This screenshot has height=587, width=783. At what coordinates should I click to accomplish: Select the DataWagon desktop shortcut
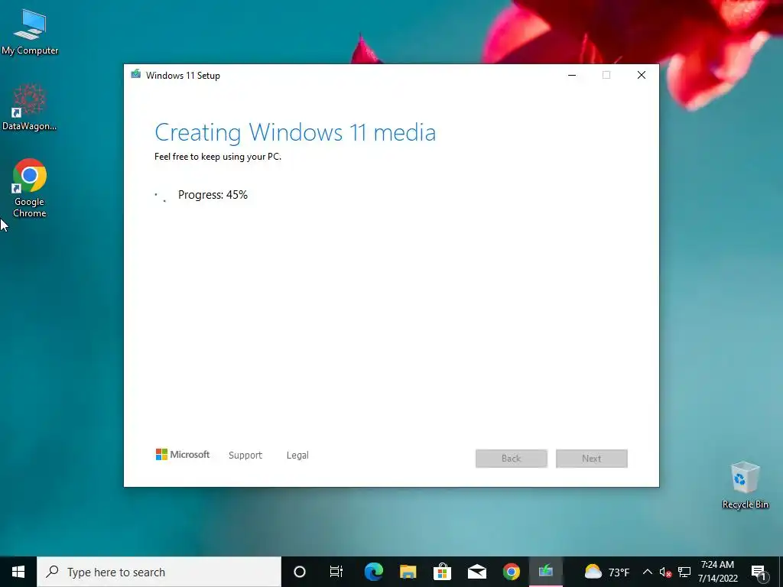point(29,107)
